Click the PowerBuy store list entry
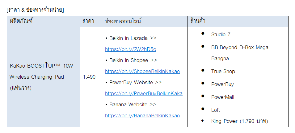Viewport: 295px width, 133px height. tap(222, 84)
